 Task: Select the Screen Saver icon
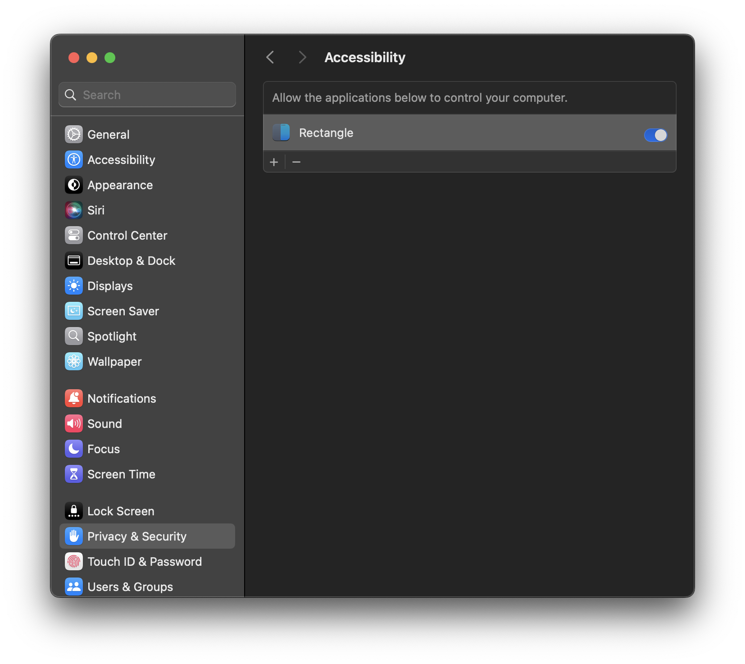click(x=74, y=311)
